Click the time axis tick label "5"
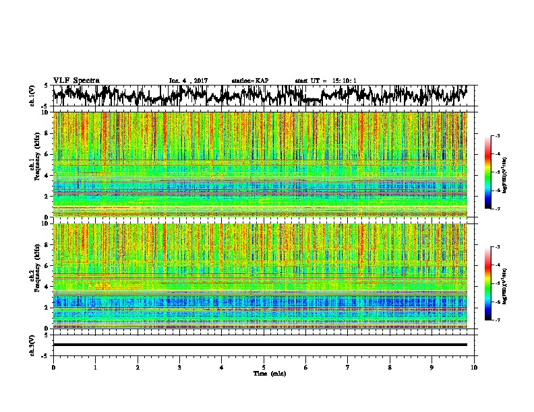 (264, 368)
